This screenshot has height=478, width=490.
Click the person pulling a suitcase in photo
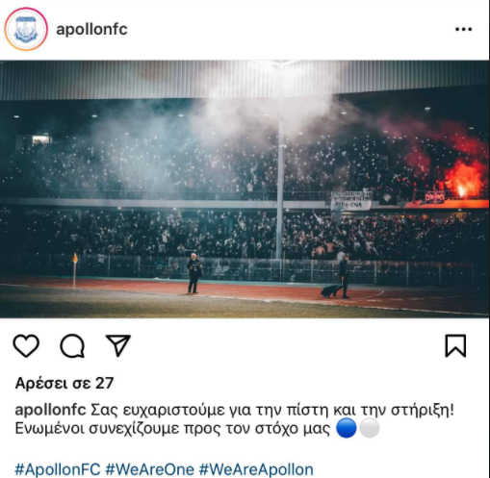click(x=344, y=277)
